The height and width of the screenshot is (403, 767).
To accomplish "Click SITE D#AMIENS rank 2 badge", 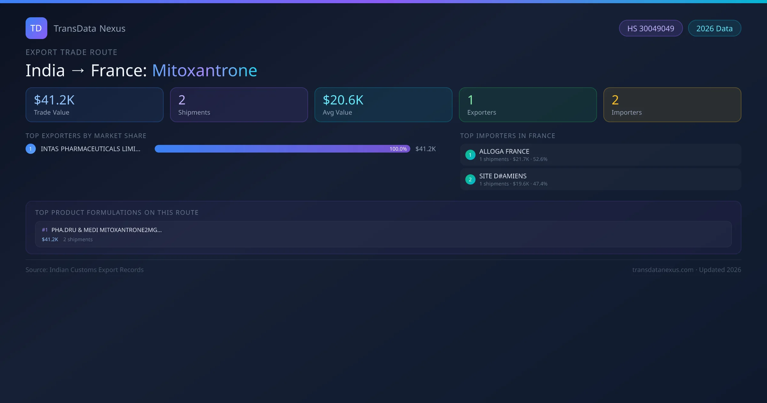I will coord(470,179).
